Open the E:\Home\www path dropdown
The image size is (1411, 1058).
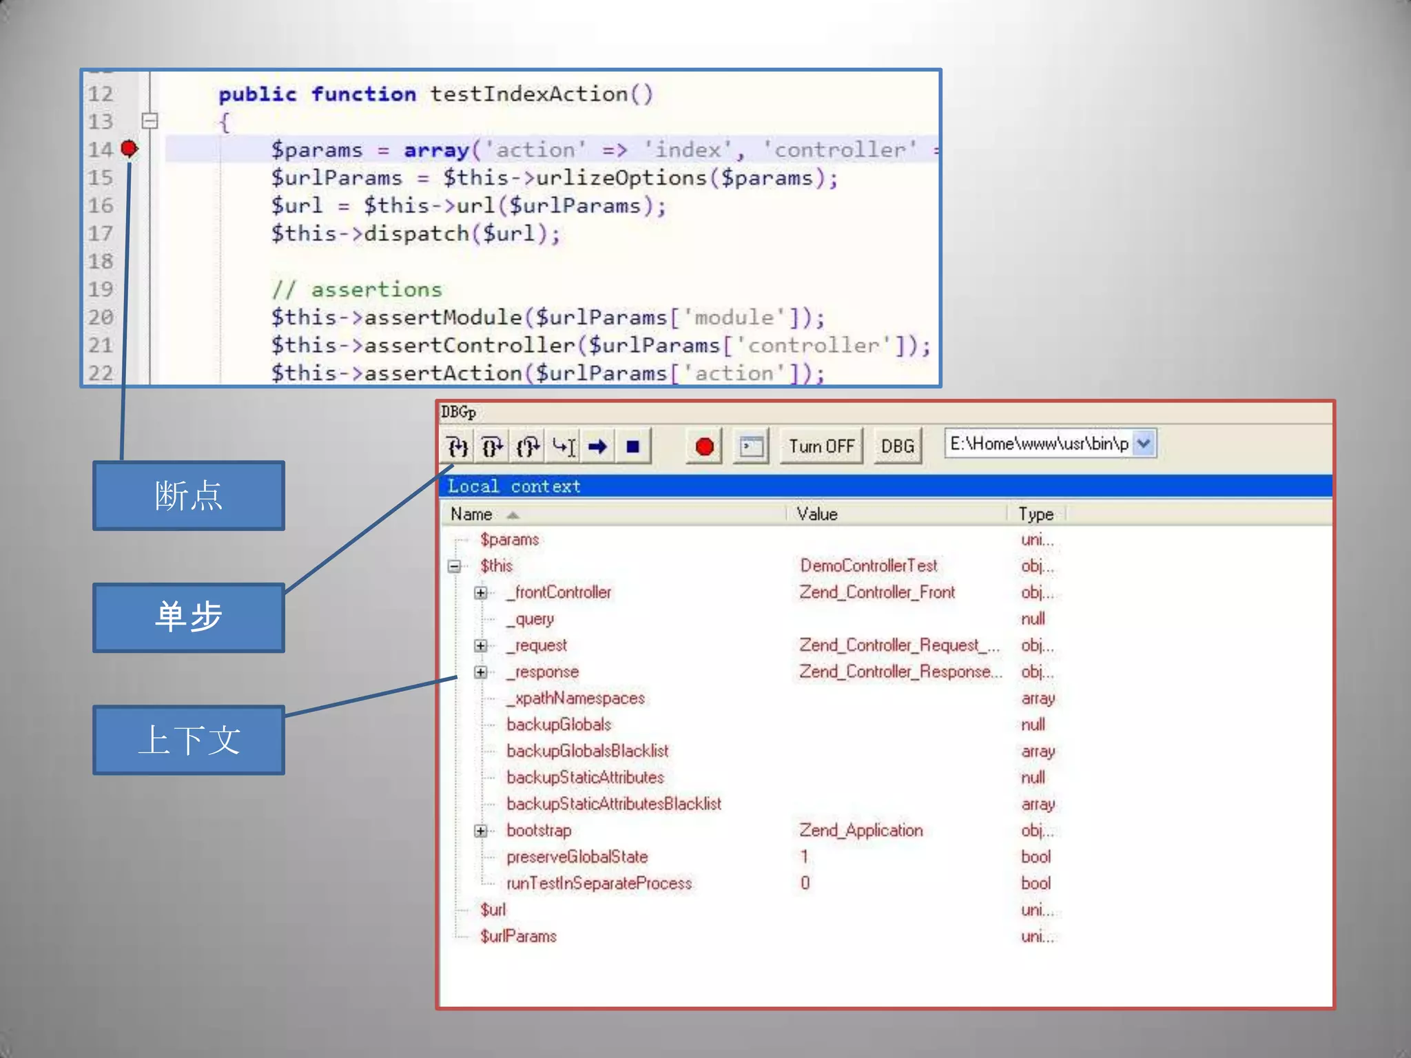(x=1144, y=444)
